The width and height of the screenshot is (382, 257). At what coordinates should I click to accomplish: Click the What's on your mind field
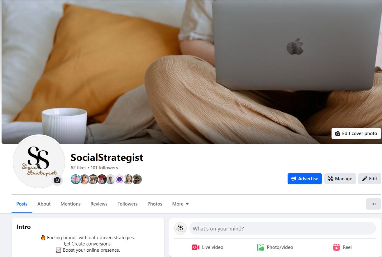click(x=283, y=229)
